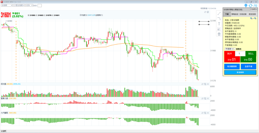Click the trash icon to delete drawings
This screenshot has width=259, height=133.
click(x=219, y=34)
